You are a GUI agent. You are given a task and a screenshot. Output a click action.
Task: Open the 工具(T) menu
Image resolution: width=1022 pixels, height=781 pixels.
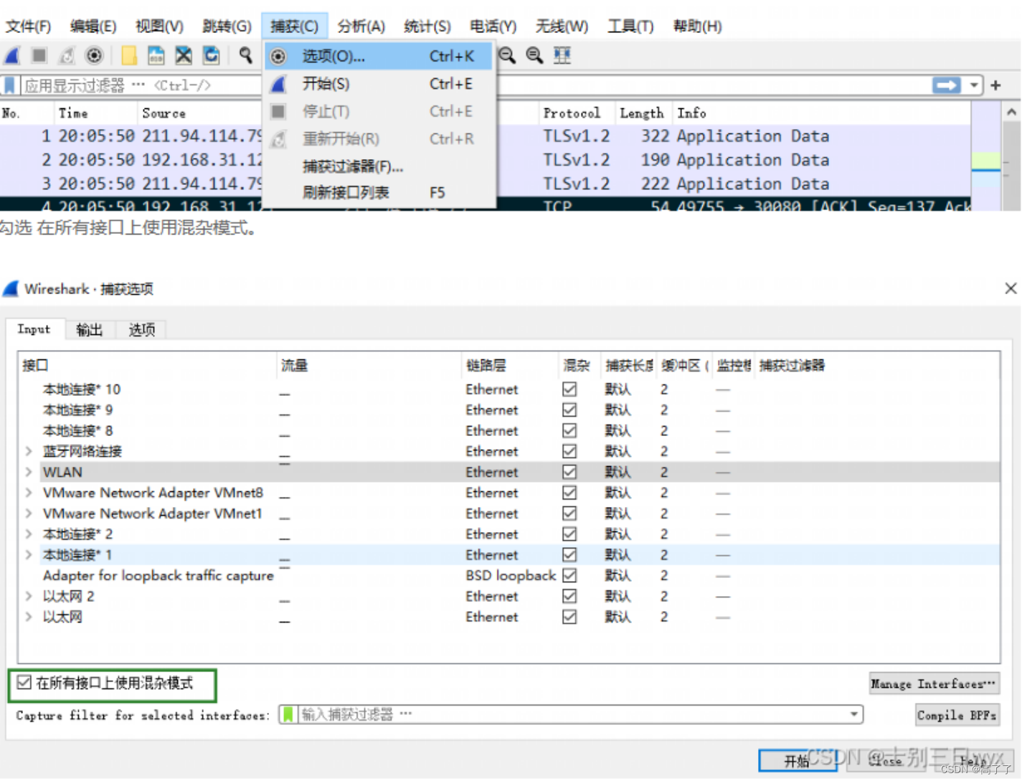[x=630, y=27]
